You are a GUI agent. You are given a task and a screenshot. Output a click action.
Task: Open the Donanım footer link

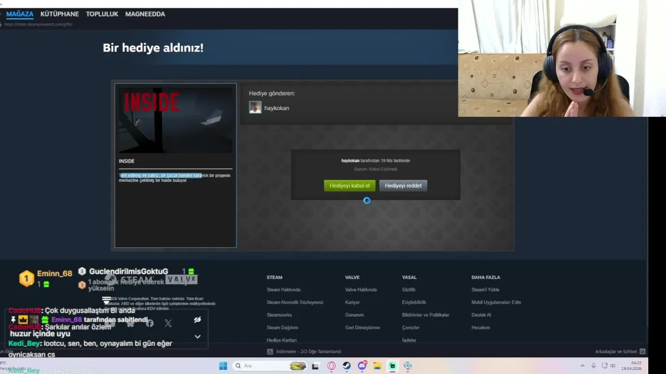[x=354, y=315]
